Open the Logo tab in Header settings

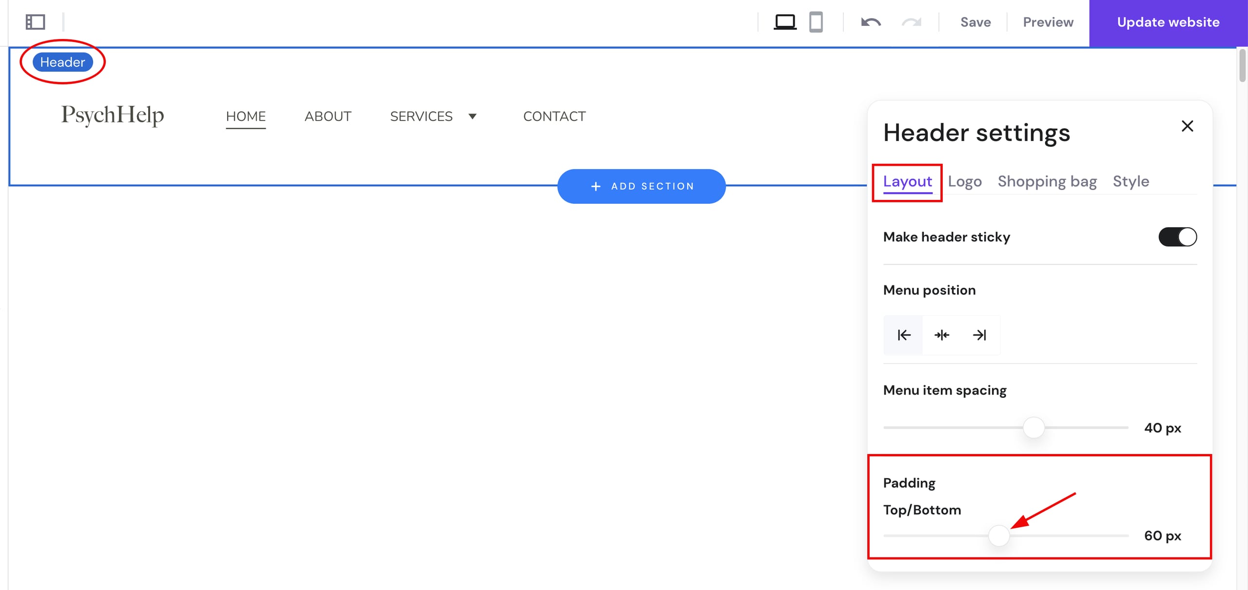[965, 181]
